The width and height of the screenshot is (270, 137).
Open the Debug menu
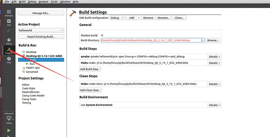click(x=32, y=1)
